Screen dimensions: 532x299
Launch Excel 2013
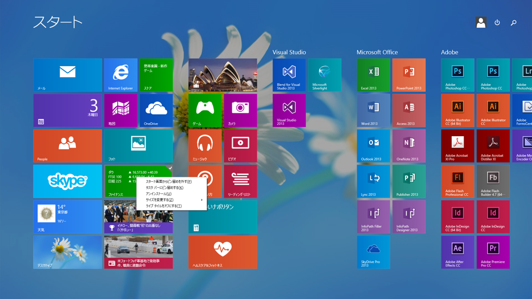373,75
